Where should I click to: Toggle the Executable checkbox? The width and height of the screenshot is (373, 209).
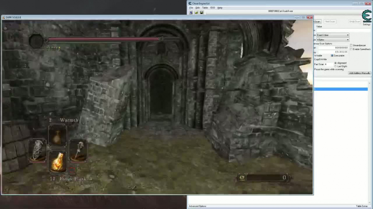(x=332, y=56)
